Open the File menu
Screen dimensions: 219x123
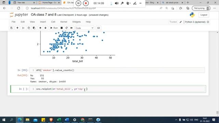pyautogui.click(x=14, y=22)
